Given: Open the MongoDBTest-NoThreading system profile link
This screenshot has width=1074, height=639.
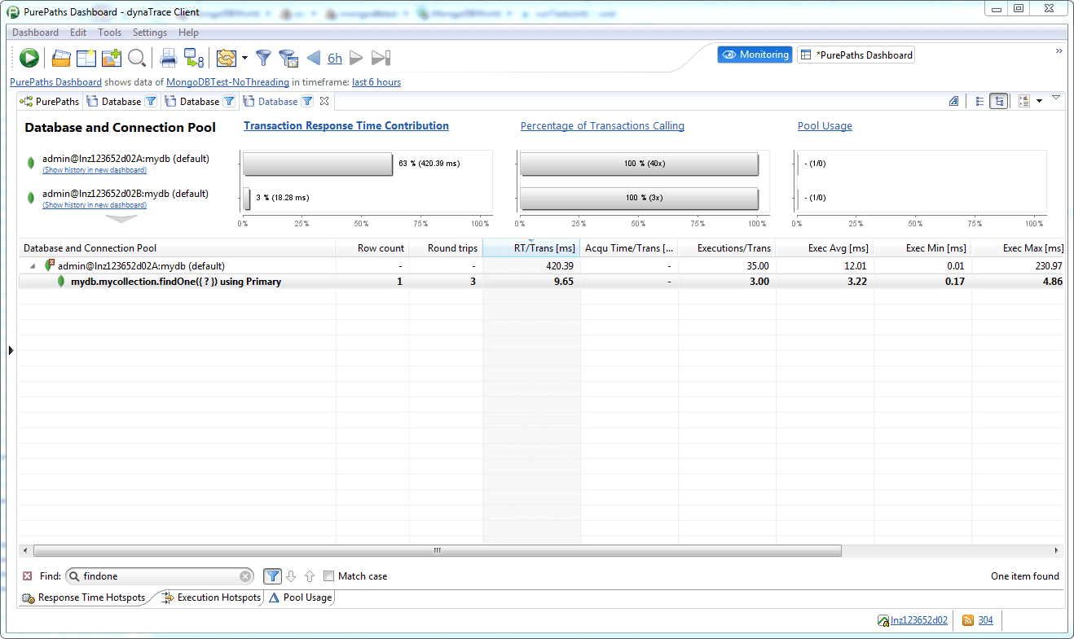Looking at the screenshot, I should pos(227,82).
